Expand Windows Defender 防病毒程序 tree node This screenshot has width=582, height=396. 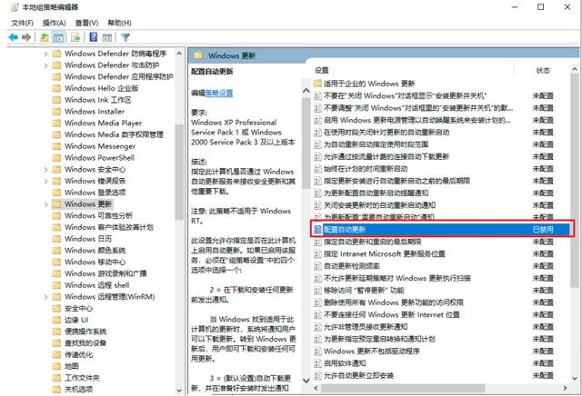(46, 54)
